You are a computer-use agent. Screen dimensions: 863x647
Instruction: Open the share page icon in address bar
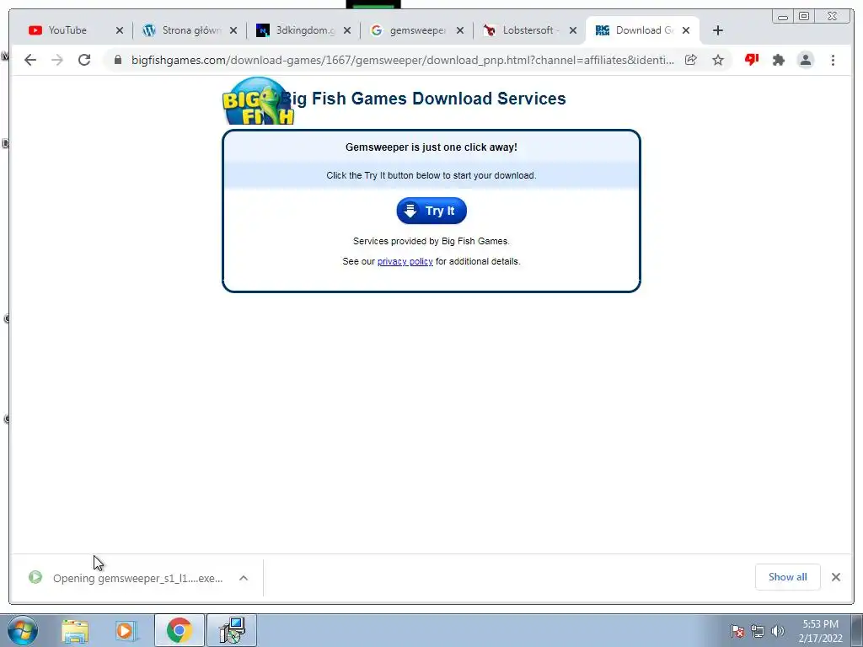point(691,60)
